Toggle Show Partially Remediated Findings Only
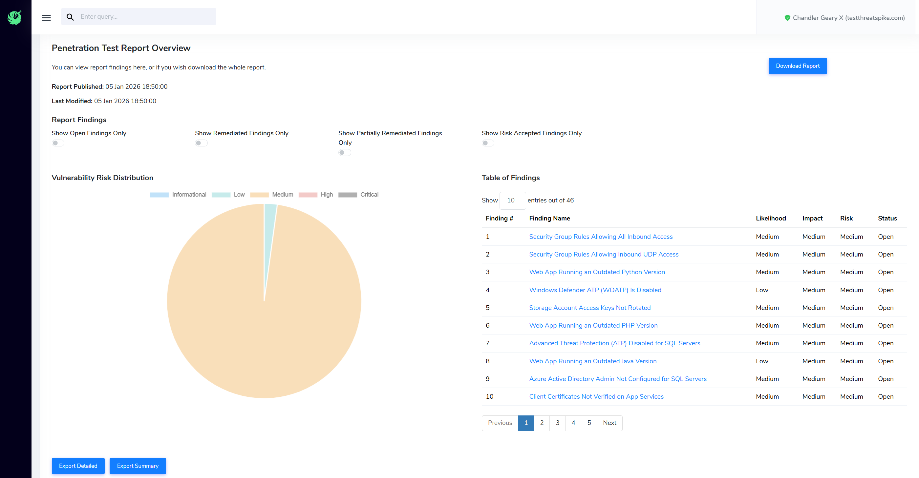This screenshot has width=919, height=478. coord(345,152)
